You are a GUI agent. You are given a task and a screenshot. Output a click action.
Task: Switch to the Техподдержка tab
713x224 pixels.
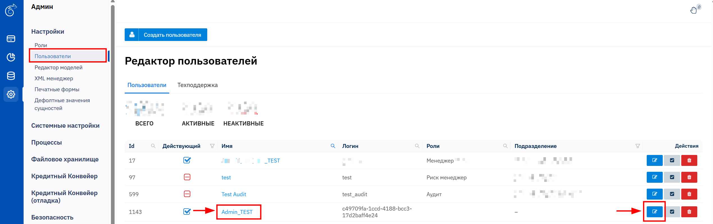click(197, 85)
